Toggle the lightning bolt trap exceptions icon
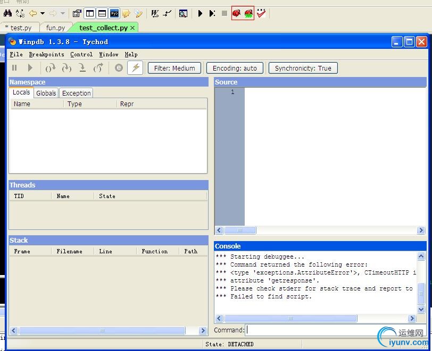Viewport: 432px width, 351px height. click(x=135, y=67)
